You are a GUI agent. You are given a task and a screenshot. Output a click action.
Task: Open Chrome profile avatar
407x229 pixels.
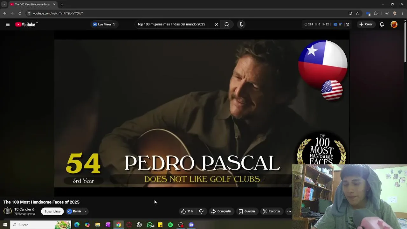[395, 13]
